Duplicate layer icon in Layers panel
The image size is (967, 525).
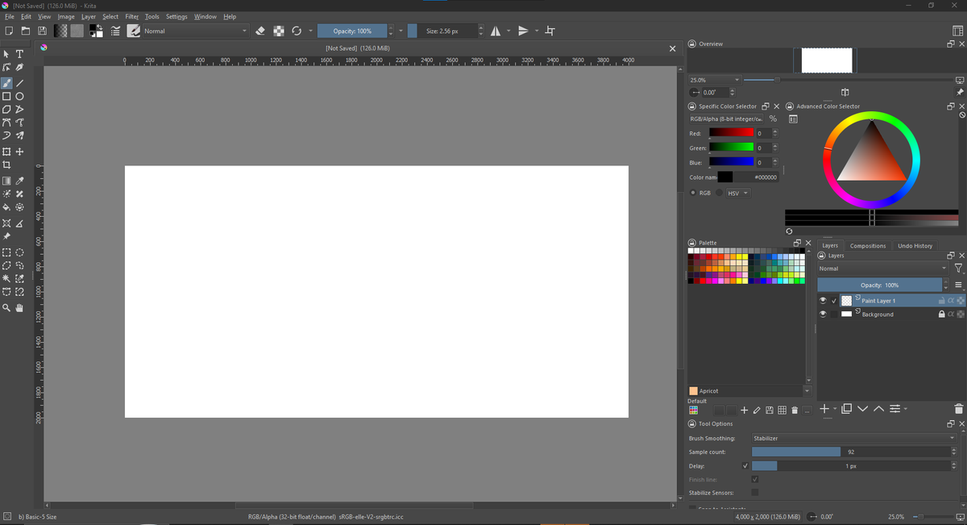[x=846, y=409]
